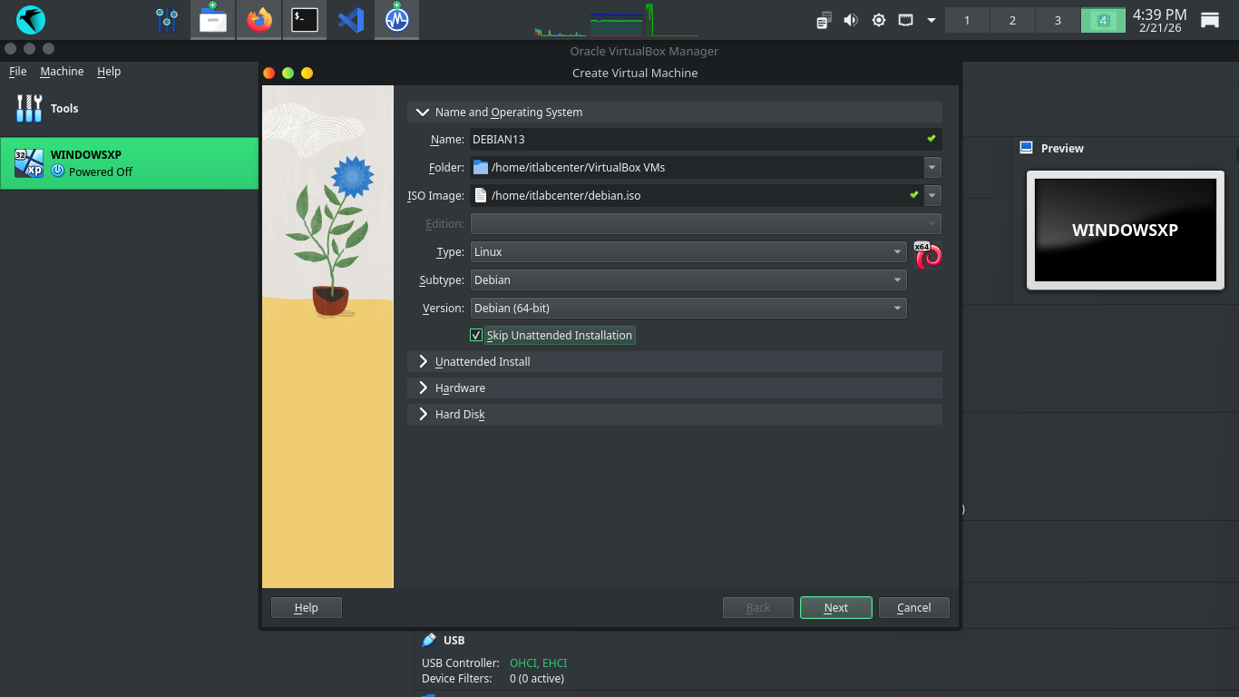The width and height of the screenshot is (1239, 697).
Task: Click the volume speaker tray icon
Action: tap(851, 20)
